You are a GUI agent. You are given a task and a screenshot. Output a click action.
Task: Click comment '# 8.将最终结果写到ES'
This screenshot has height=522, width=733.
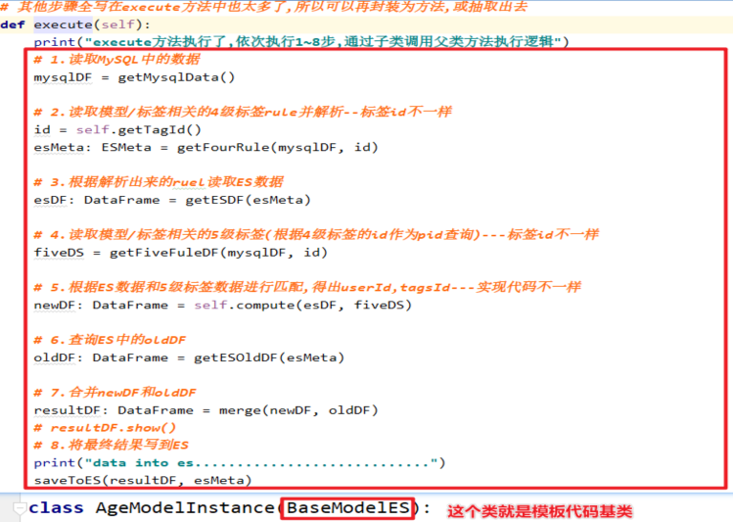pyautogui.click(x=112, y=445)
